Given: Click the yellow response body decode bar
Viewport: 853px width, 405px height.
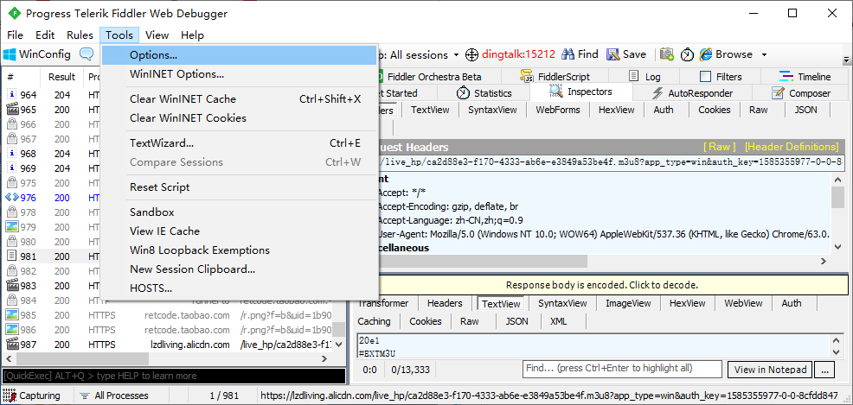Looking at the screenshot, I should click(601, 285).
